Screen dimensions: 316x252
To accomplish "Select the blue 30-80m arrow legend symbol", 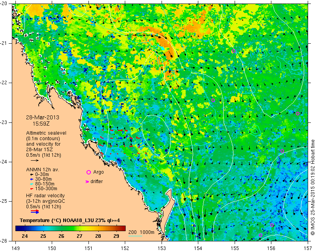I will coord(32,179).
